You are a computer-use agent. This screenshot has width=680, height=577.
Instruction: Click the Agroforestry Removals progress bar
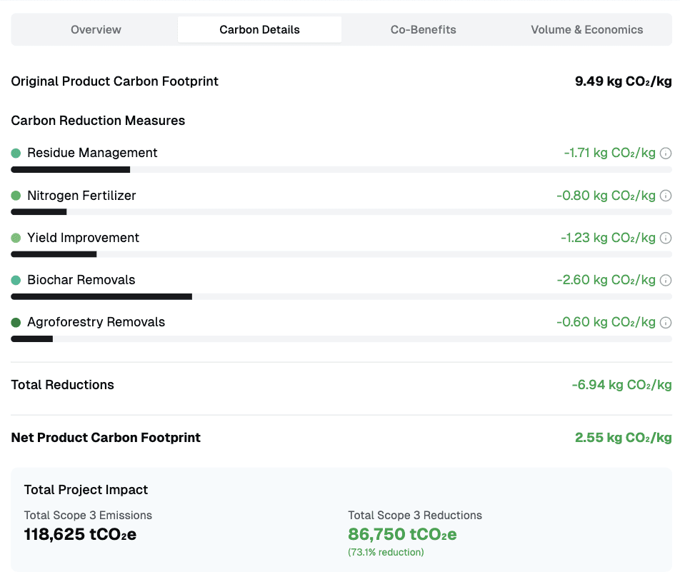tap(341, 339)
